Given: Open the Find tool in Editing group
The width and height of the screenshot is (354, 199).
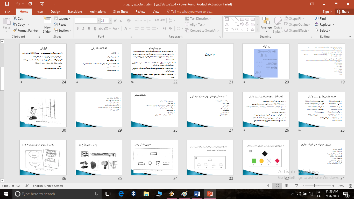Looking at the screenshot, I should click(x=320, y=19).
